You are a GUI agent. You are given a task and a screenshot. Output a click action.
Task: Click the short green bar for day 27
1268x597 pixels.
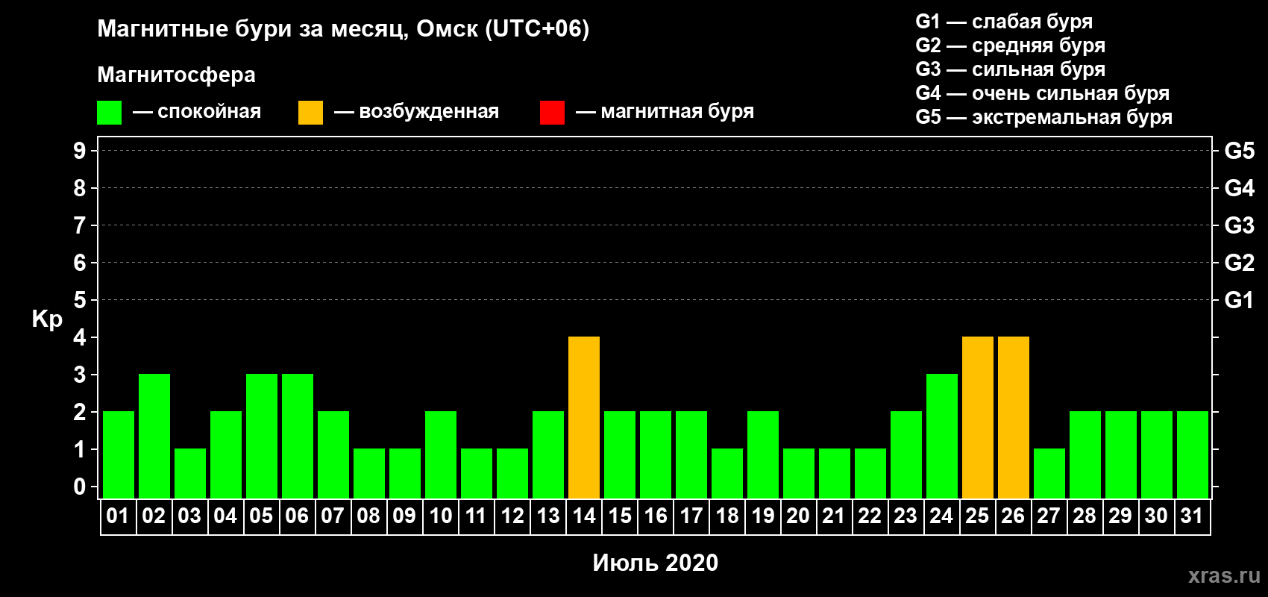[1049, 473]
